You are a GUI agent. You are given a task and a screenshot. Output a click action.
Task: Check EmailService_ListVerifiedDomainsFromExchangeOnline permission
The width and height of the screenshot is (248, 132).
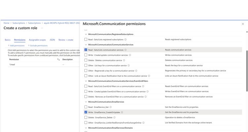86,122
